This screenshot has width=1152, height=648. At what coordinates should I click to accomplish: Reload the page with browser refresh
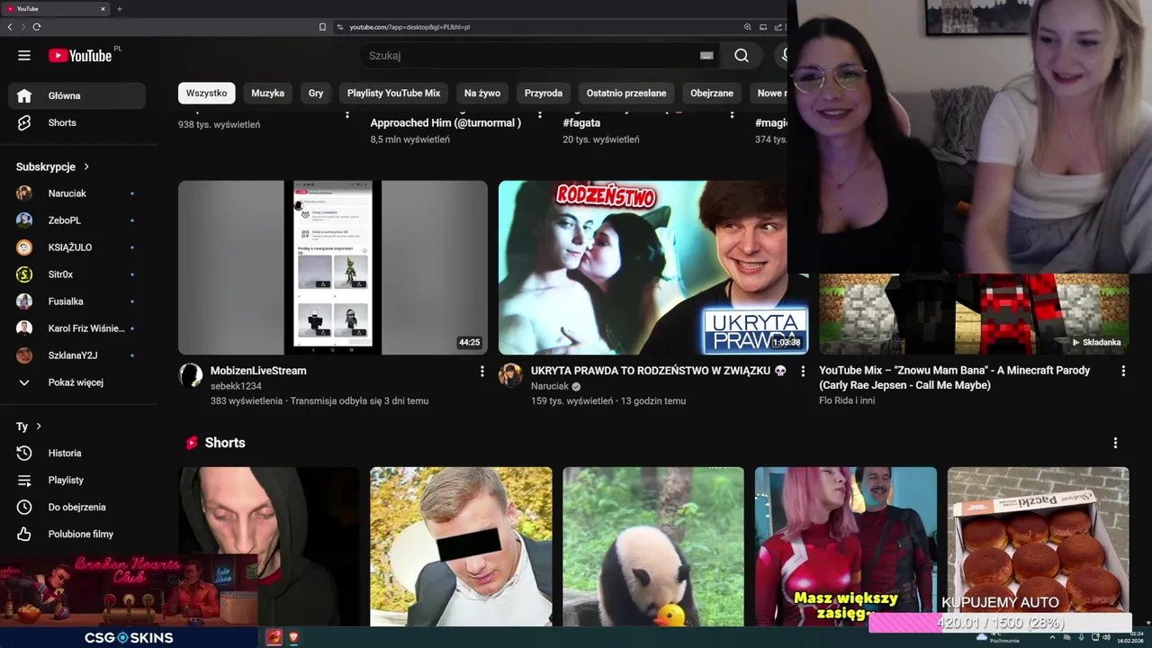(x=37, y=27)
